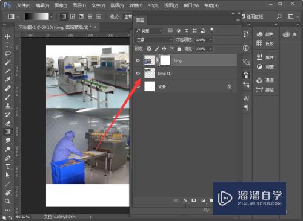Viewport: 303px width, 221px height.
Task: Open the Edit Toolbar ellipsis
Action: point(8,210)
